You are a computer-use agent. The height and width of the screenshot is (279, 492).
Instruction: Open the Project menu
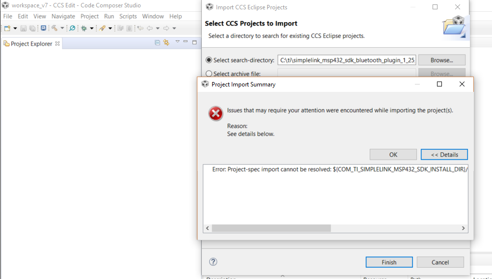point(89,16)
